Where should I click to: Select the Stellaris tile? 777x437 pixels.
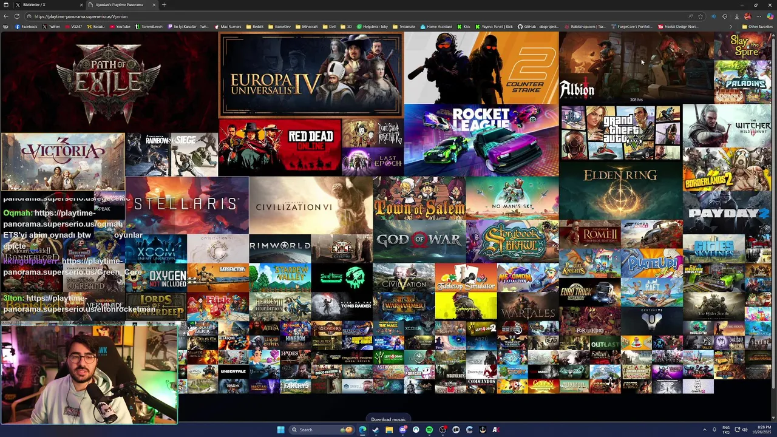pos(187,205)
